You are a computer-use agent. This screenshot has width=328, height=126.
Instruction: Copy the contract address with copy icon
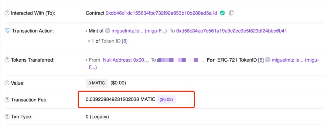(x=231, y=13)
